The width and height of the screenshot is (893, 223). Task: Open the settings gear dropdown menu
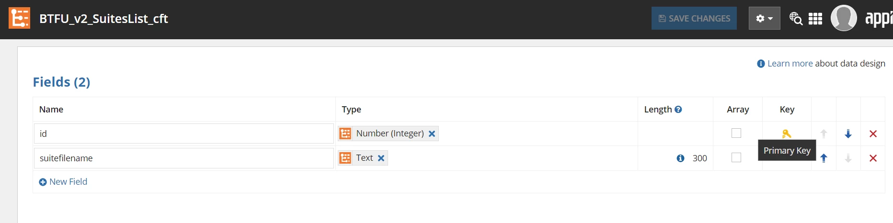tap(764, 18)
